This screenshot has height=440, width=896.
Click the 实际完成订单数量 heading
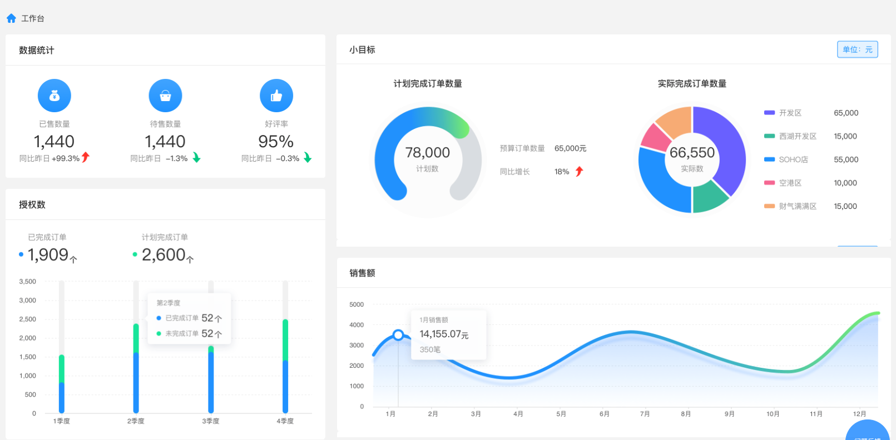point(692,83)
